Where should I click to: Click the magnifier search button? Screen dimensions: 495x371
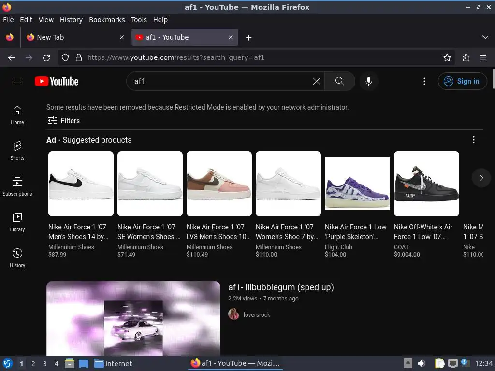pos(340,81)
